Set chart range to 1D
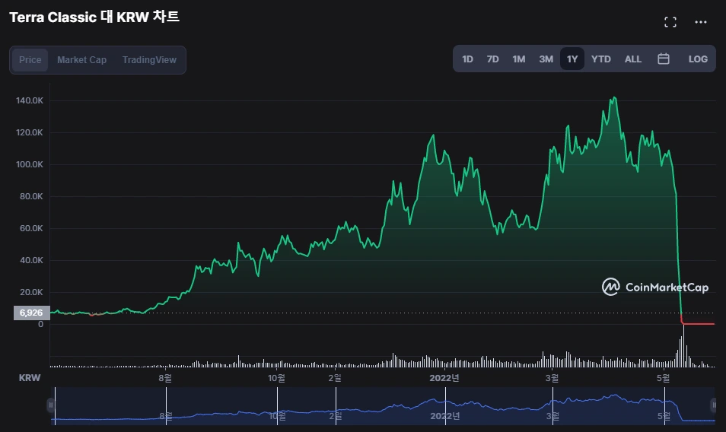 coord(468,59)
